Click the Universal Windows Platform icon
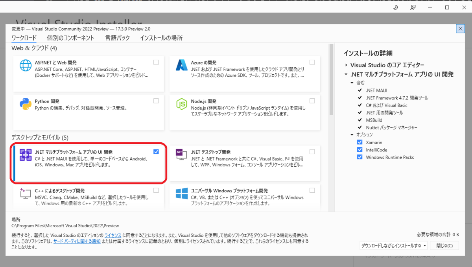Screen dimensions: 472x267 coord(181,193)
